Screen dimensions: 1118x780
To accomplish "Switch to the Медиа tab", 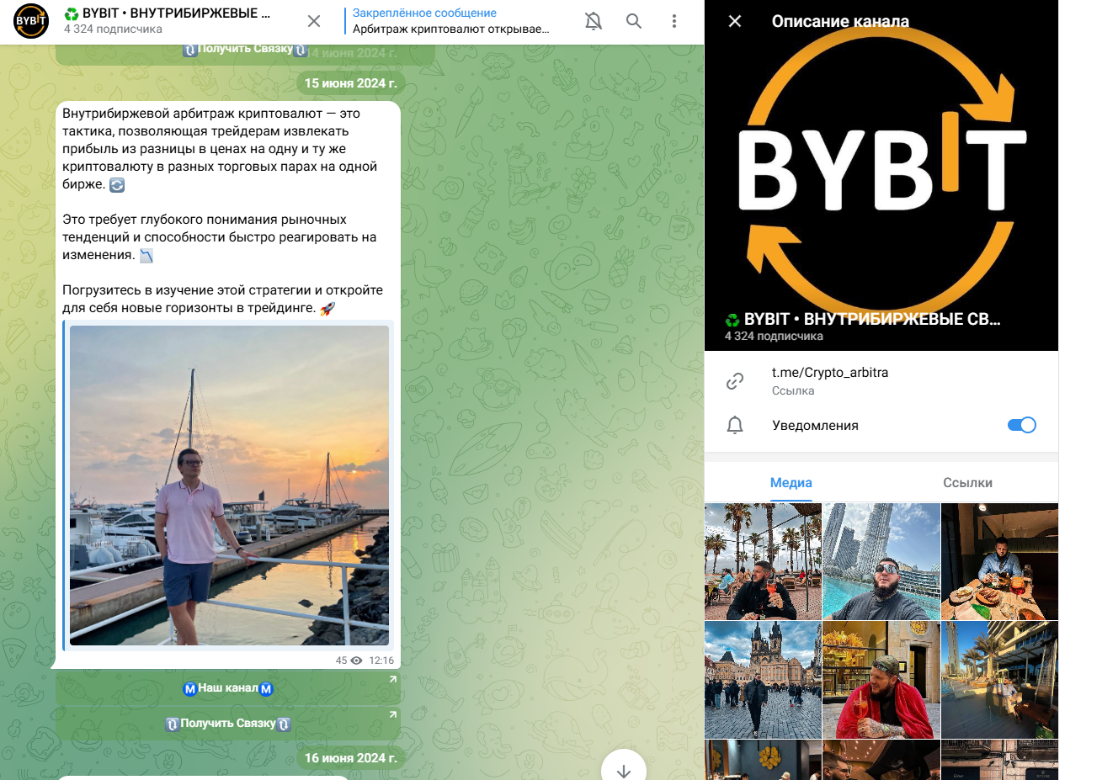I will pyautogui.click(x=791, y=482).
